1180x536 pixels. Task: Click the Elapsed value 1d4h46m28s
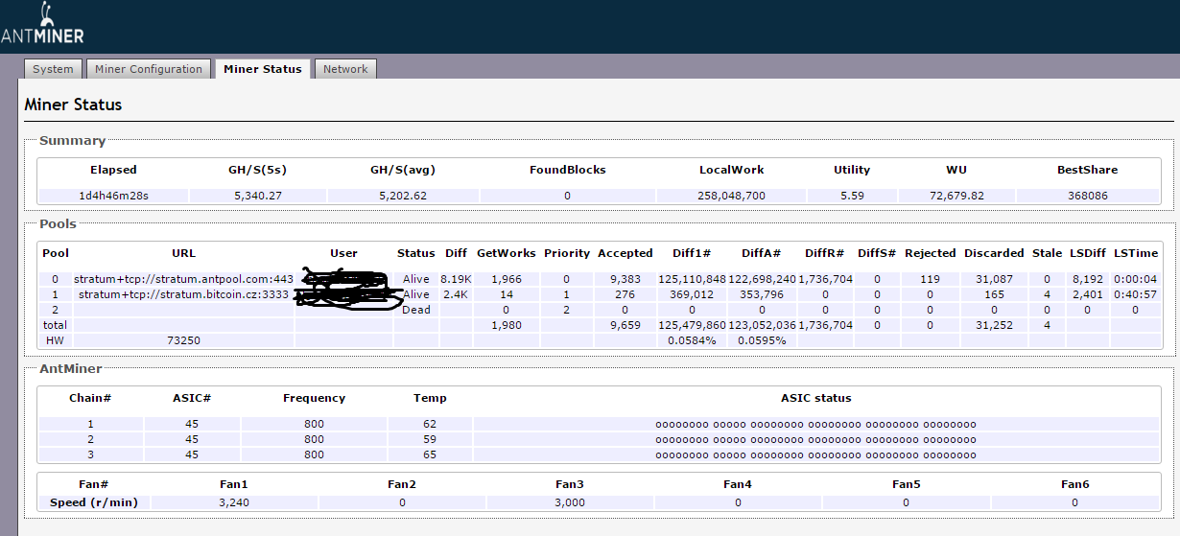[113, 196]
